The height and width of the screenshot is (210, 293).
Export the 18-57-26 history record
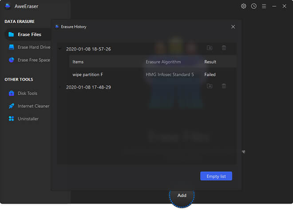click(x=210, y=48)
